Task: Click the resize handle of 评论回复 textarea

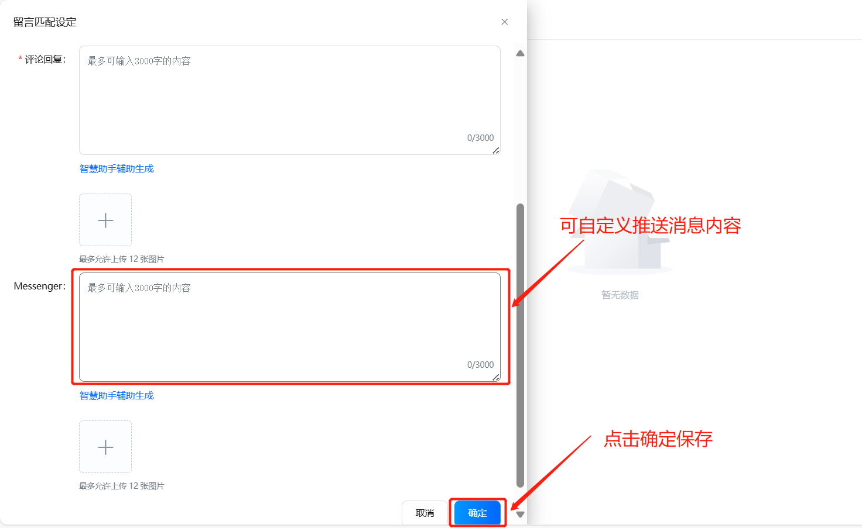Action: point(496,151)
